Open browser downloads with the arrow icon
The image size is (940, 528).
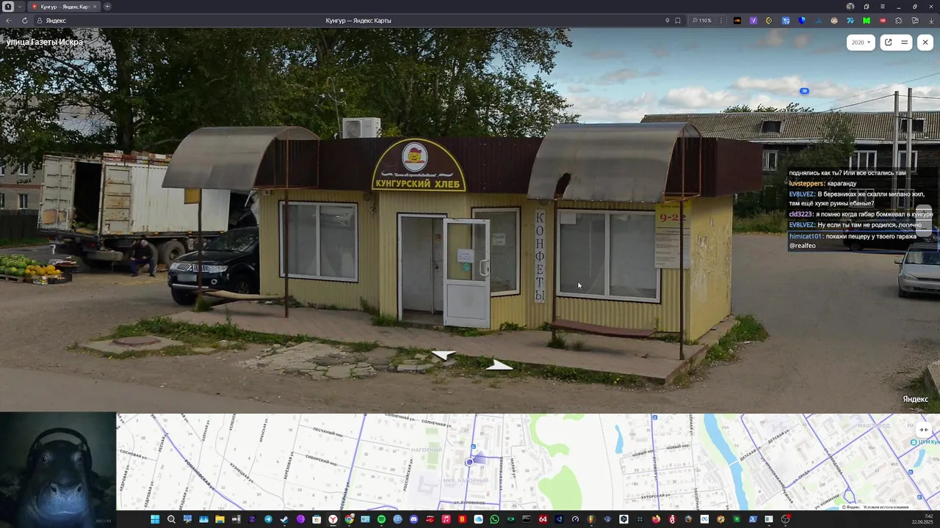[x=931, y=21]
